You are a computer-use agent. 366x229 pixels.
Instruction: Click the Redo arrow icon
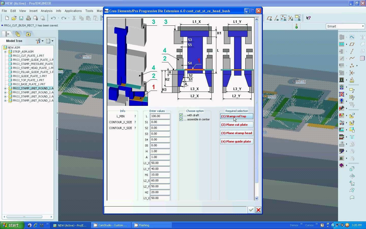click(x=64, y=18)
